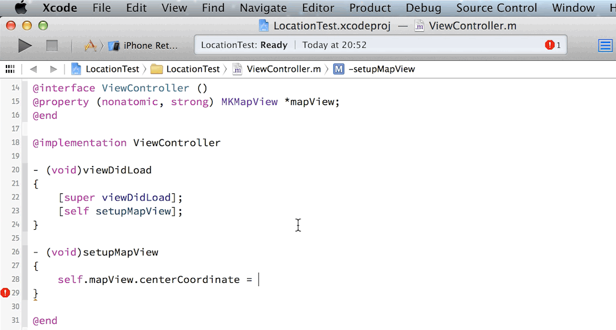Open the Source Control menu
This screenshot has height=330, width=616.
[497, 8]
